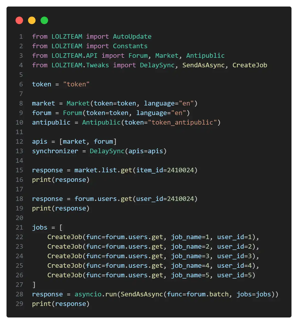The height and width of the screenshot is (324, 298).
Task: Click imported "Antipublic" on line 3
Action: [x=205, y=56]
